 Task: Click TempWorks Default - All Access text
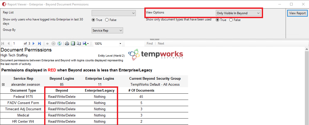point(155,85)
